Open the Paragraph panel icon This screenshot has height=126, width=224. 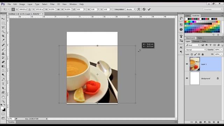[181, 52]
